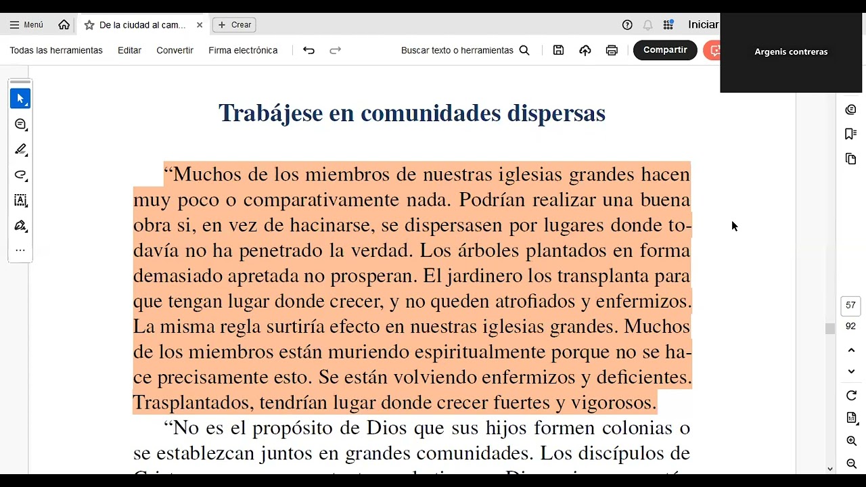Select the 'De la ciudad al cam...' tab
Screen dimensions: 866x487
coord(142,25)
